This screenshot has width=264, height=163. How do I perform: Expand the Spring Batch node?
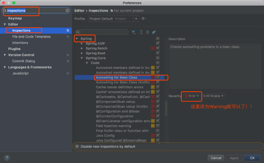[82, 48]
